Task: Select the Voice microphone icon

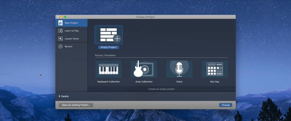Action: click(x=179, y=69)
